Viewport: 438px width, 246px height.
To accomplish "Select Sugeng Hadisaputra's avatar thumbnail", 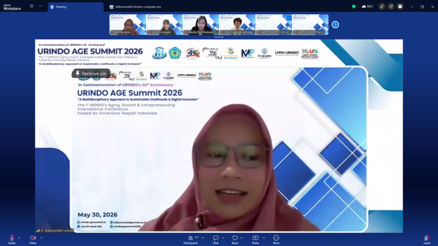I will click(x=237, y=24).
